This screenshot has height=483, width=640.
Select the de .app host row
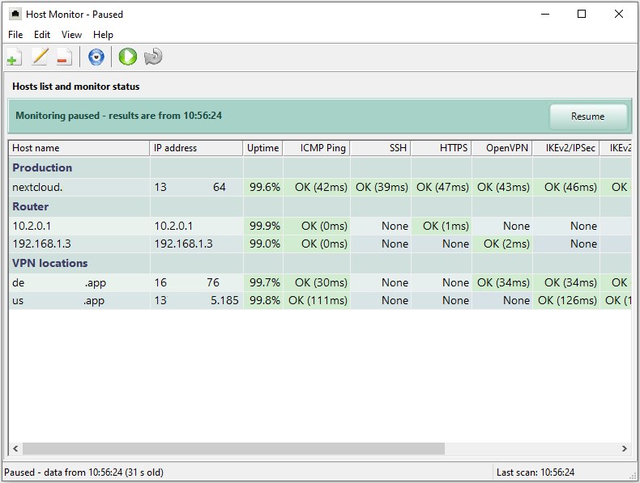320,282
